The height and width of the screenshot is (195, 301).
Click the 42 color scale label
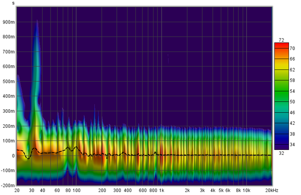(x=292, y=123)
